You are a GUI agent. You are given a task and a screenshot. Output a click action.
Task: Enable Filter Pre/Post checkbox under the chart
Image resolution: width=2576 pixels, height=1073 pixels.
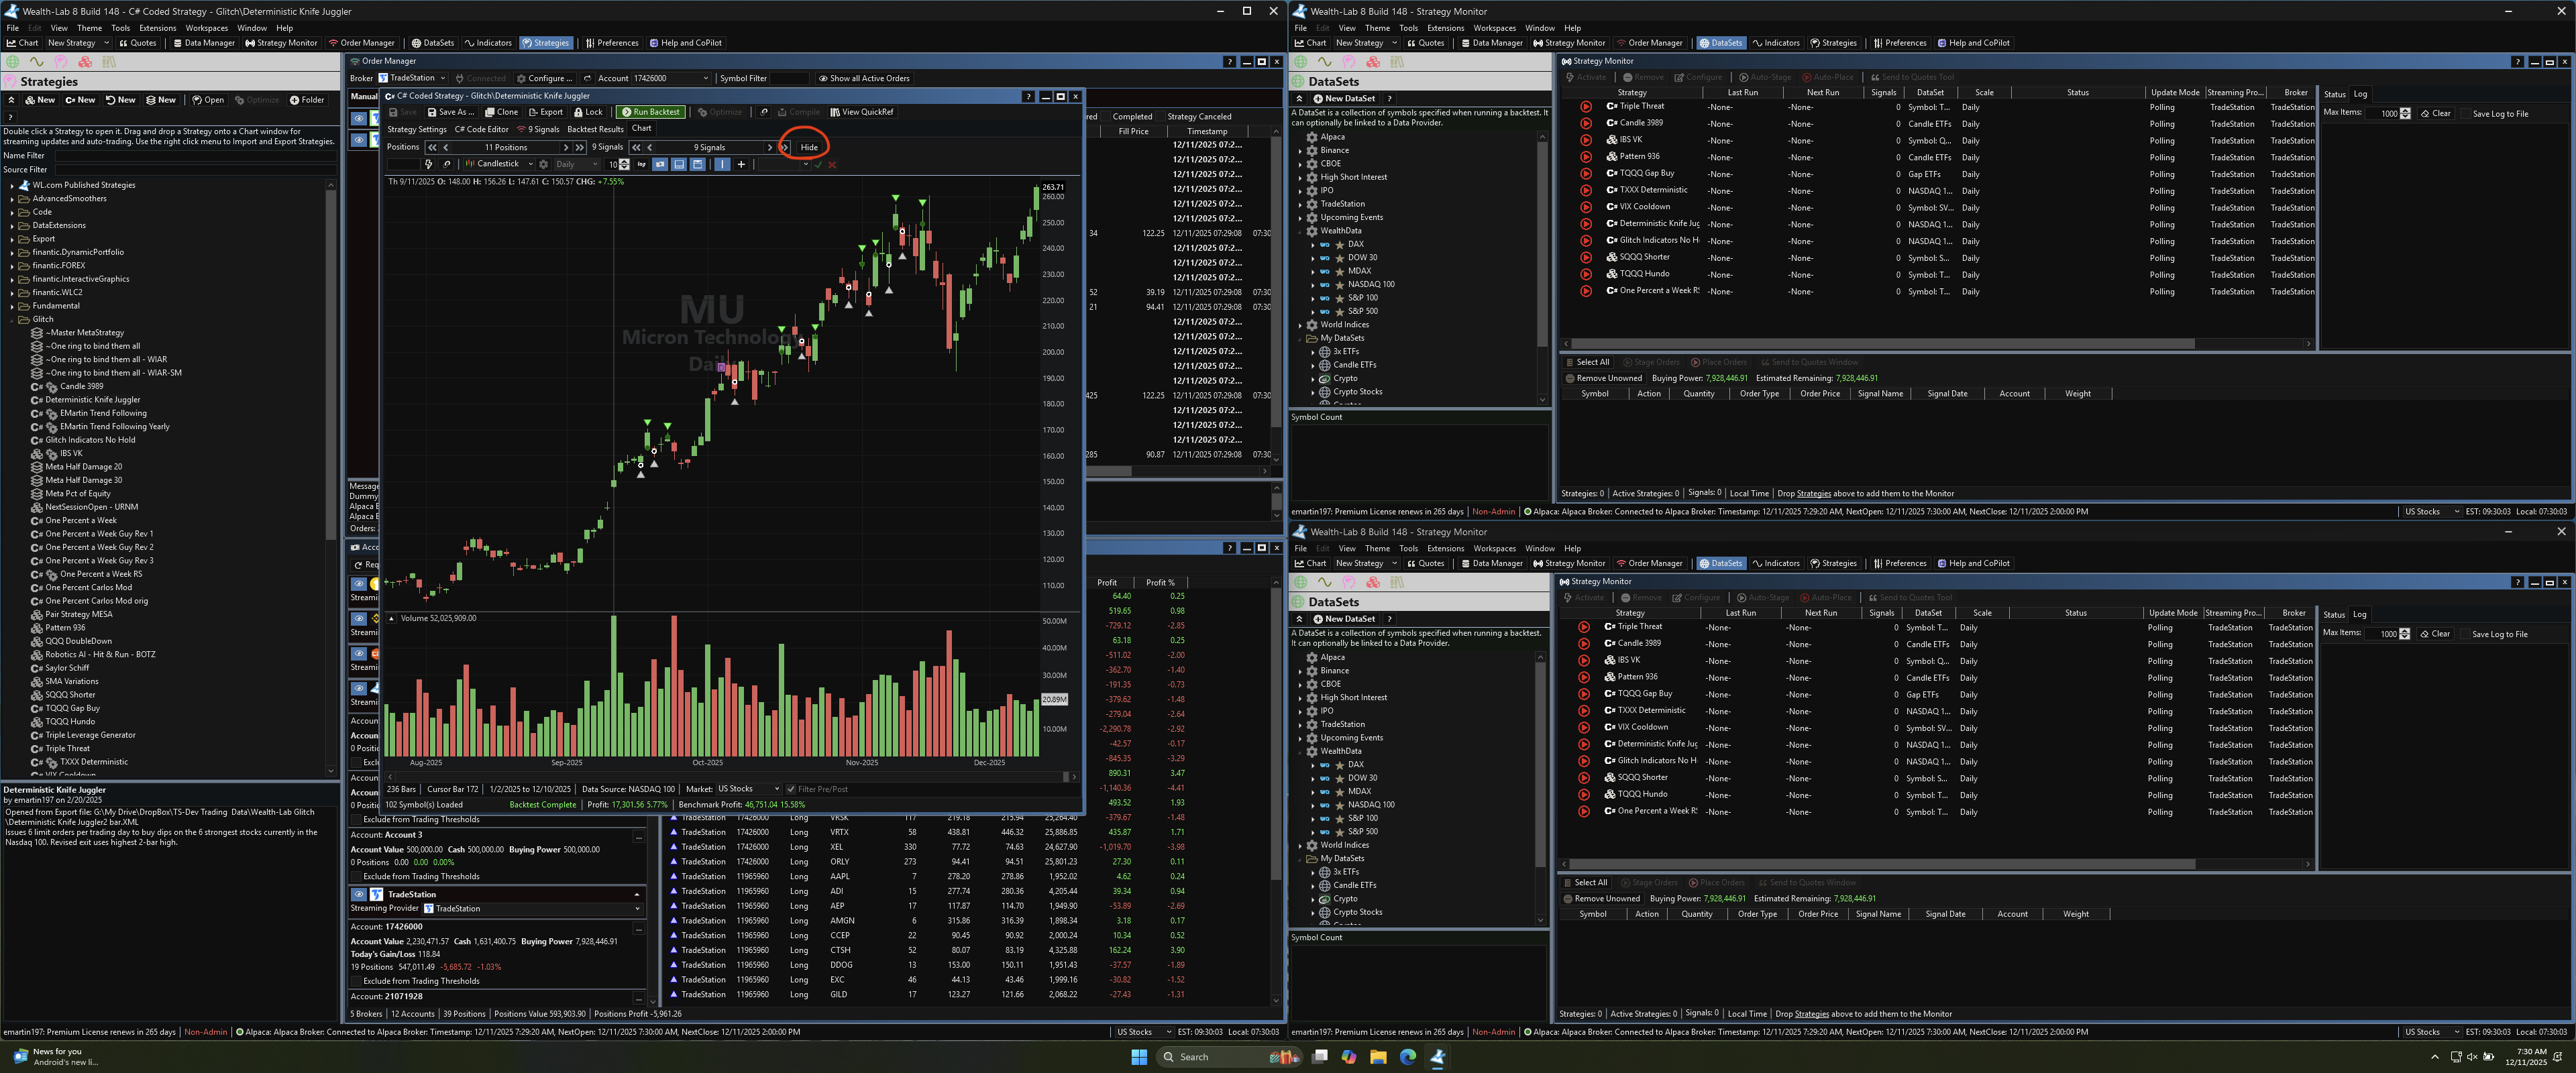[x=791, y=789]
